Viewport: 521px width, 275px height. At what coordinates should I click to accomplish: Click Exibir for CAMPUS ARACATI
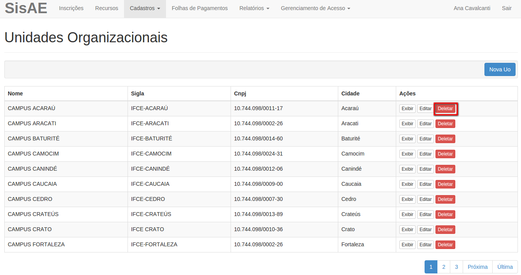point(407,124)
